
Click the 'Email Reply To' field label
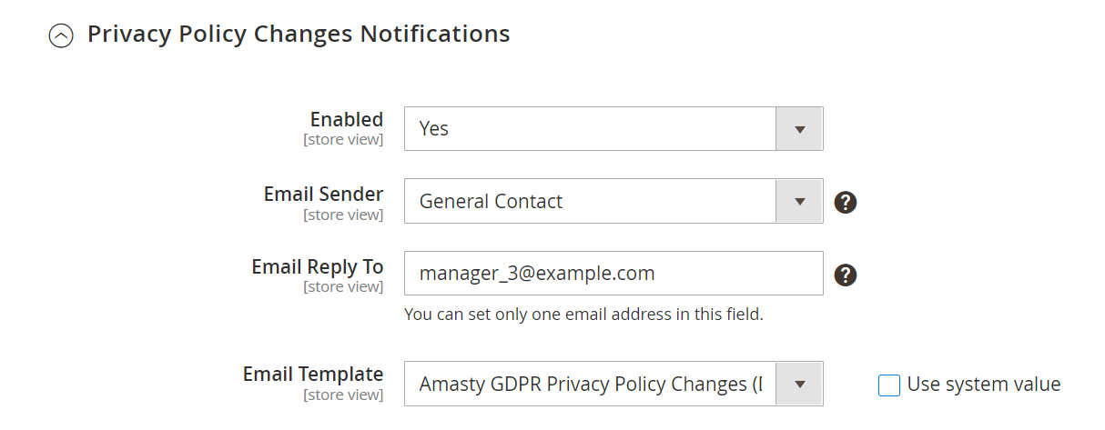317,266
